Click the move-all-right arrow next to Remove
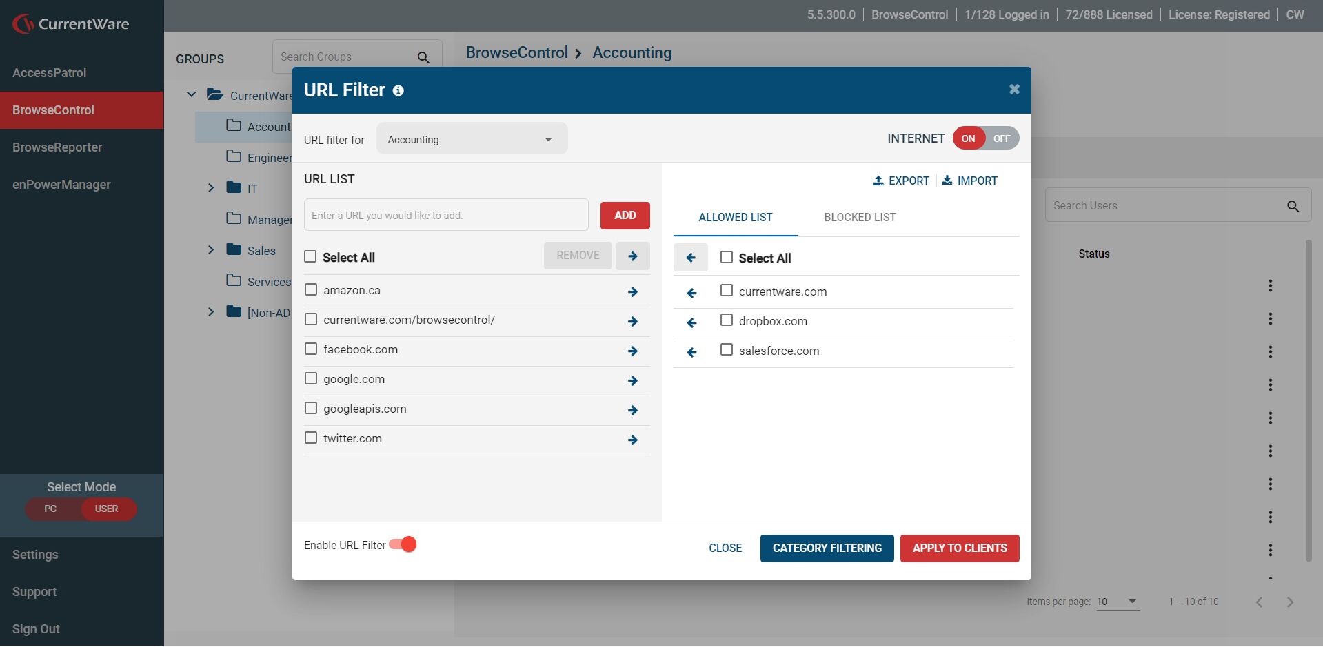 632,256
